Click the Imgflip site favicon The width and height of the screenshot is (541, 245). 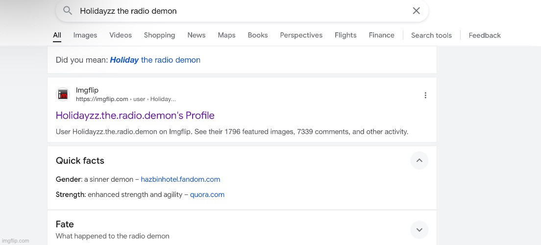pos(63,95)
